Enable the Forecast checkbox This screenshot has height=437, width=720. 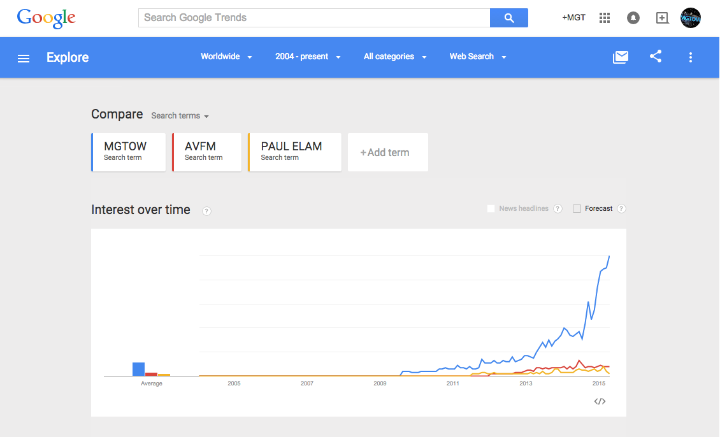point(577,208)
